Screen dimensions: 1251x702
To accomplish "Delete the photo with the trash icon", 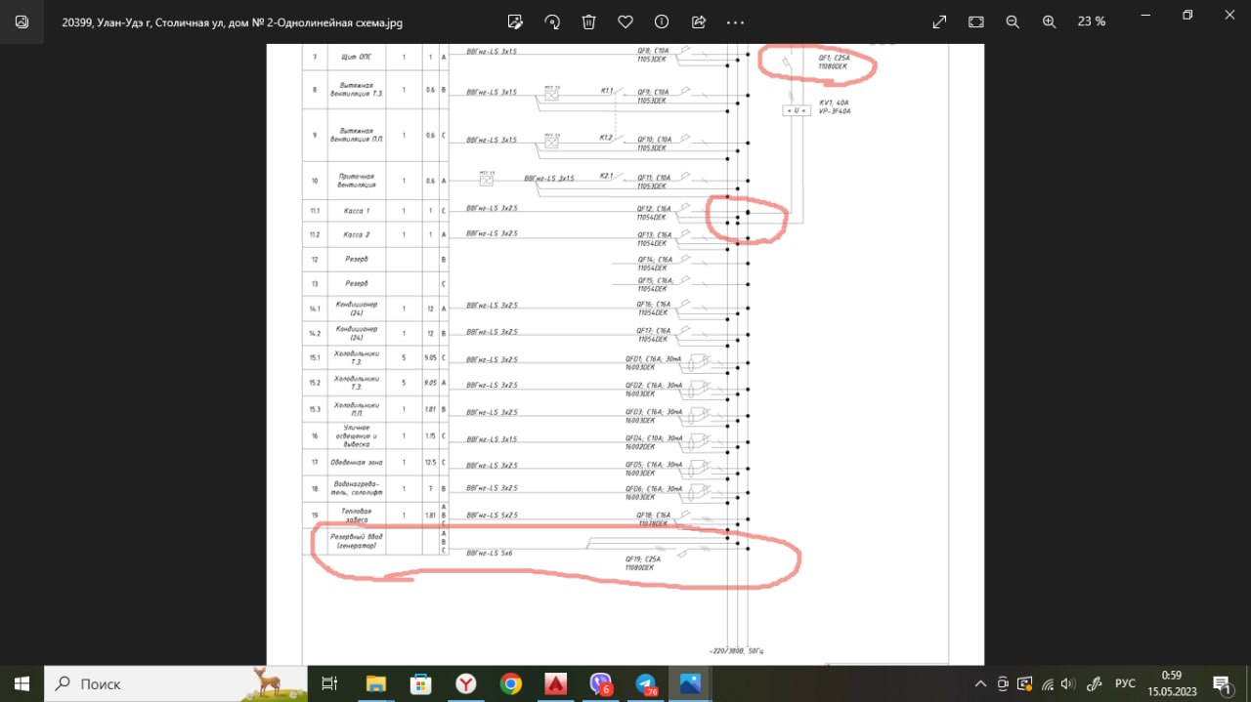I will click(x=588, y=21).
